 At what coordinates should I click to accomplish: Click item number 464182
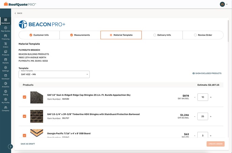[65, 99]
